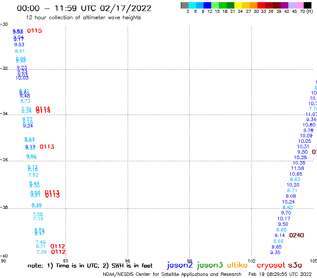Click the title '00:00 – 11:59 UTC 02/17/2022'
This screenshot has height=278, width=317.
(x=84, y=9)
